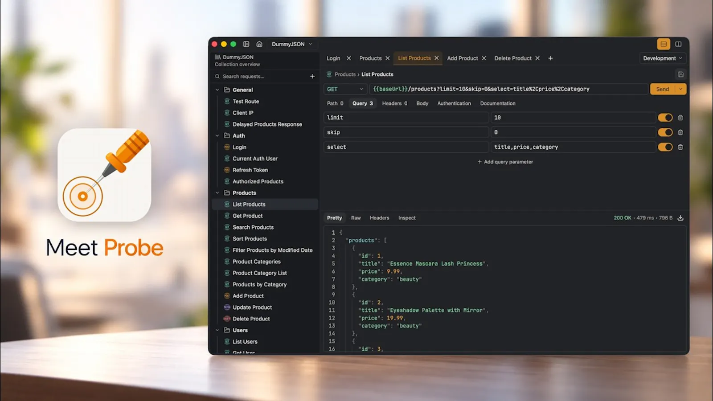The image size is (713, 401).
Task: Switch to vertical split layout icon
Action: pos(678,44)
